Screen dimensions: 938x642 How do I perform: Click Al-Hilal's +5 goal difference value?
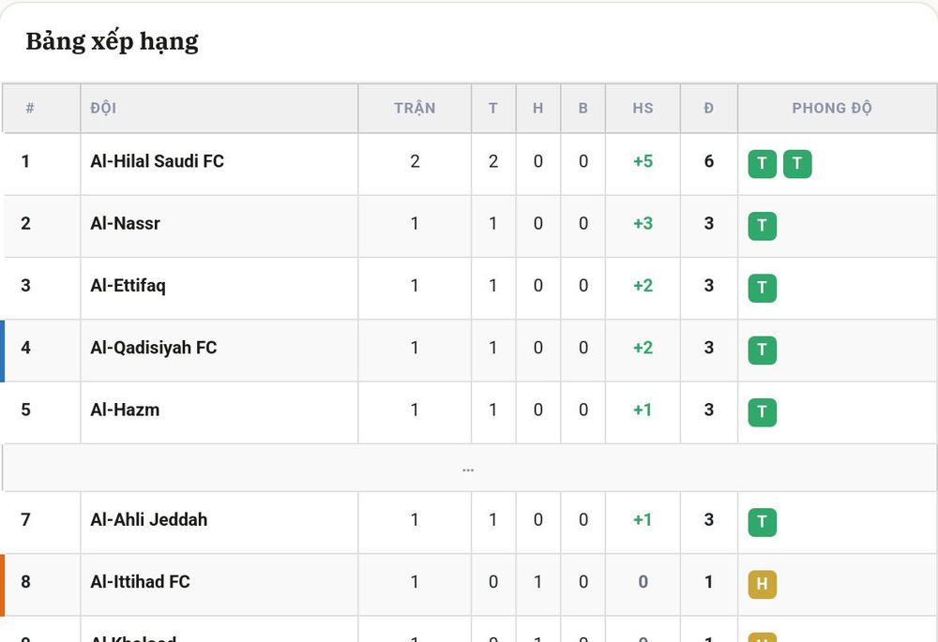click(x=643, y=161)
